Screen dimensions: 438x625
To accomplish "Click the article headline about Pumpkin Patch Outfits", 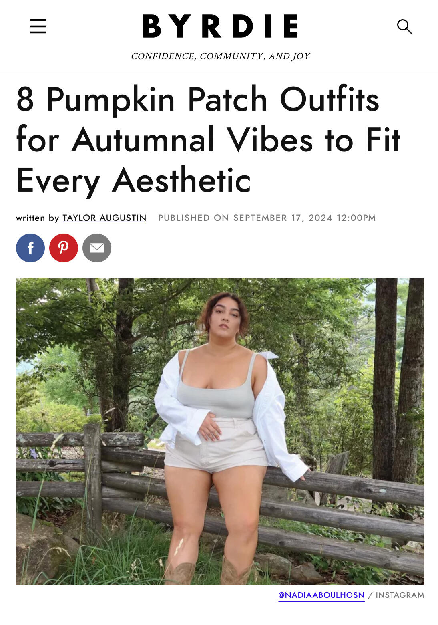I will point(208,140).
